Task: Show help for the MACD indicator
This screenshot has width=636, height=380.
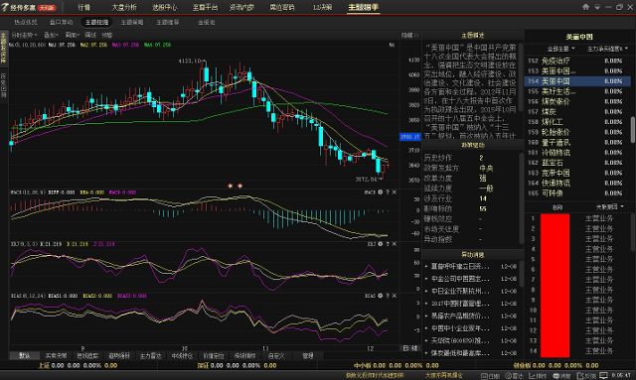Action: (388, 192)
